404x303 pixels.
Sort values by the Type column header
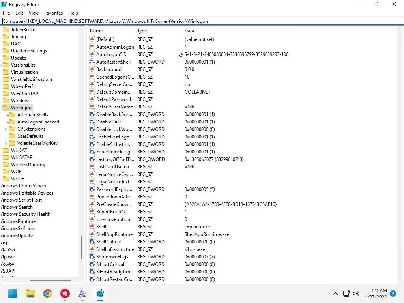point(159,31)
